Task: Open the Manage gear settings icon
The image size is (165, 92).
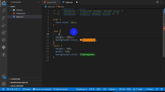Action: pyautogui.click(x=4, y=84)
